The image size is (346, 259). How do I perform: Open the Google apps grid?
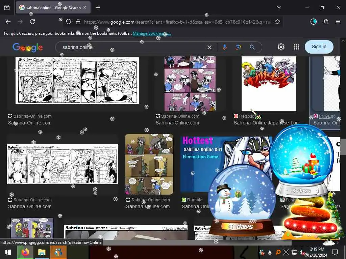297,47
